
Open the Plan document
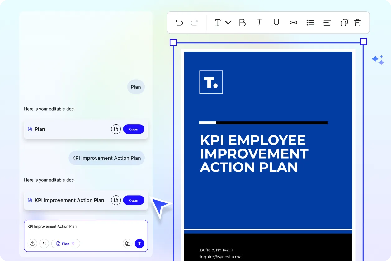[134, 129]
